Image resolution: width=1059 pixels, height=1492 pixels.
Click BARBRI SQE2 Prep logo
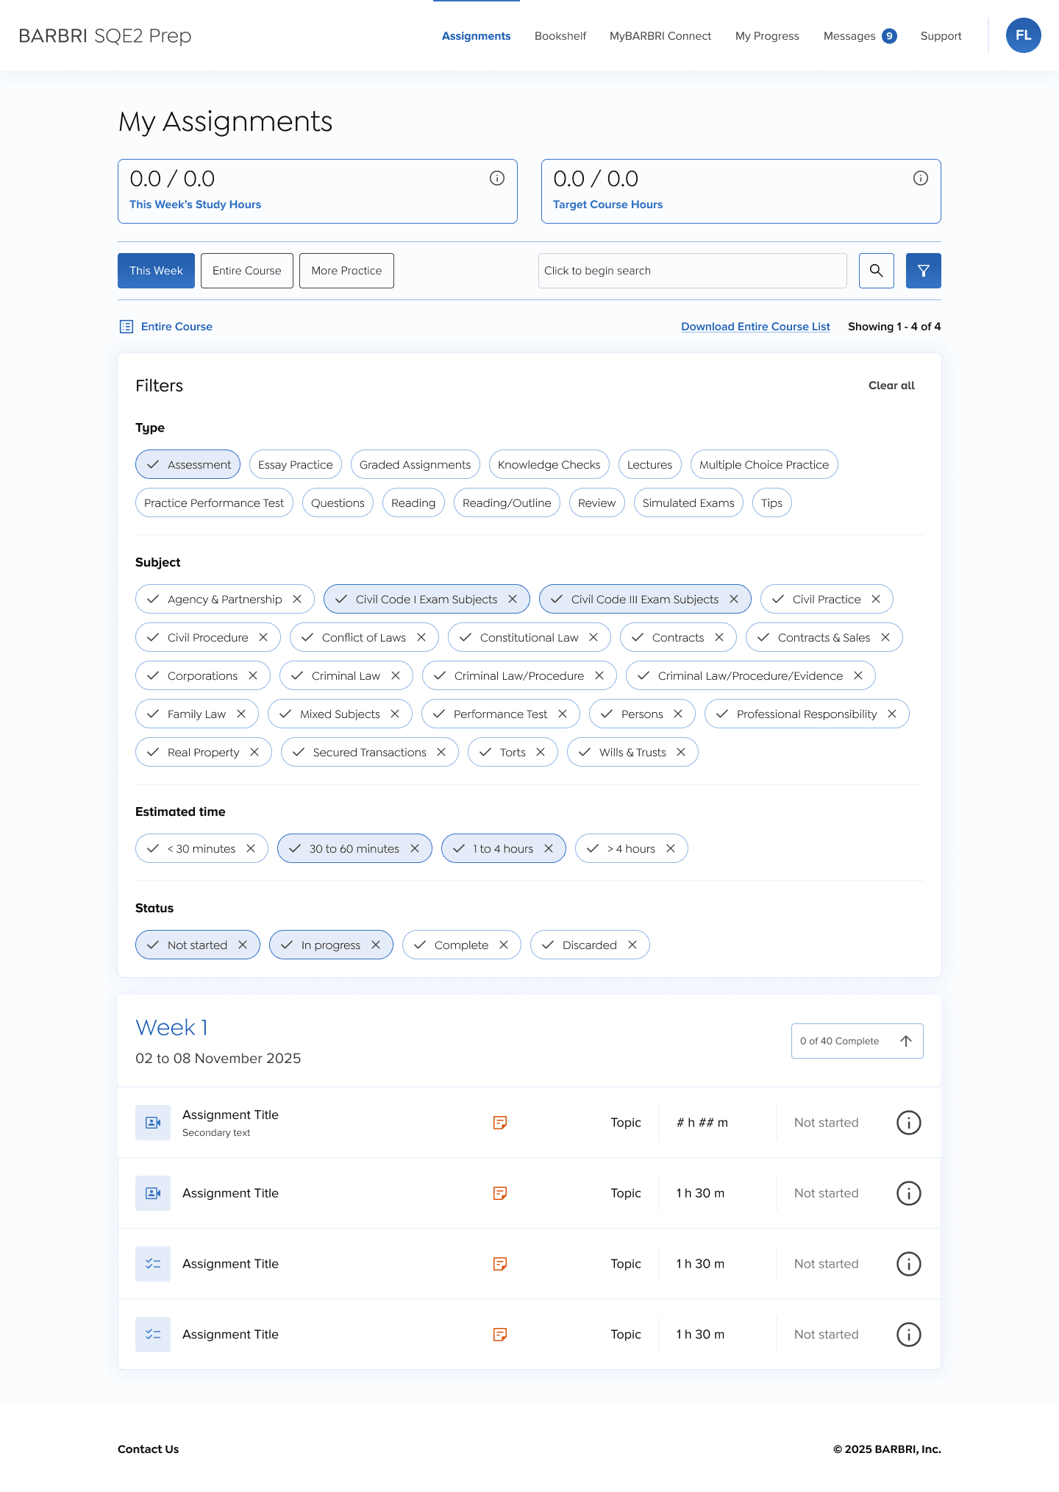(105, 35)
